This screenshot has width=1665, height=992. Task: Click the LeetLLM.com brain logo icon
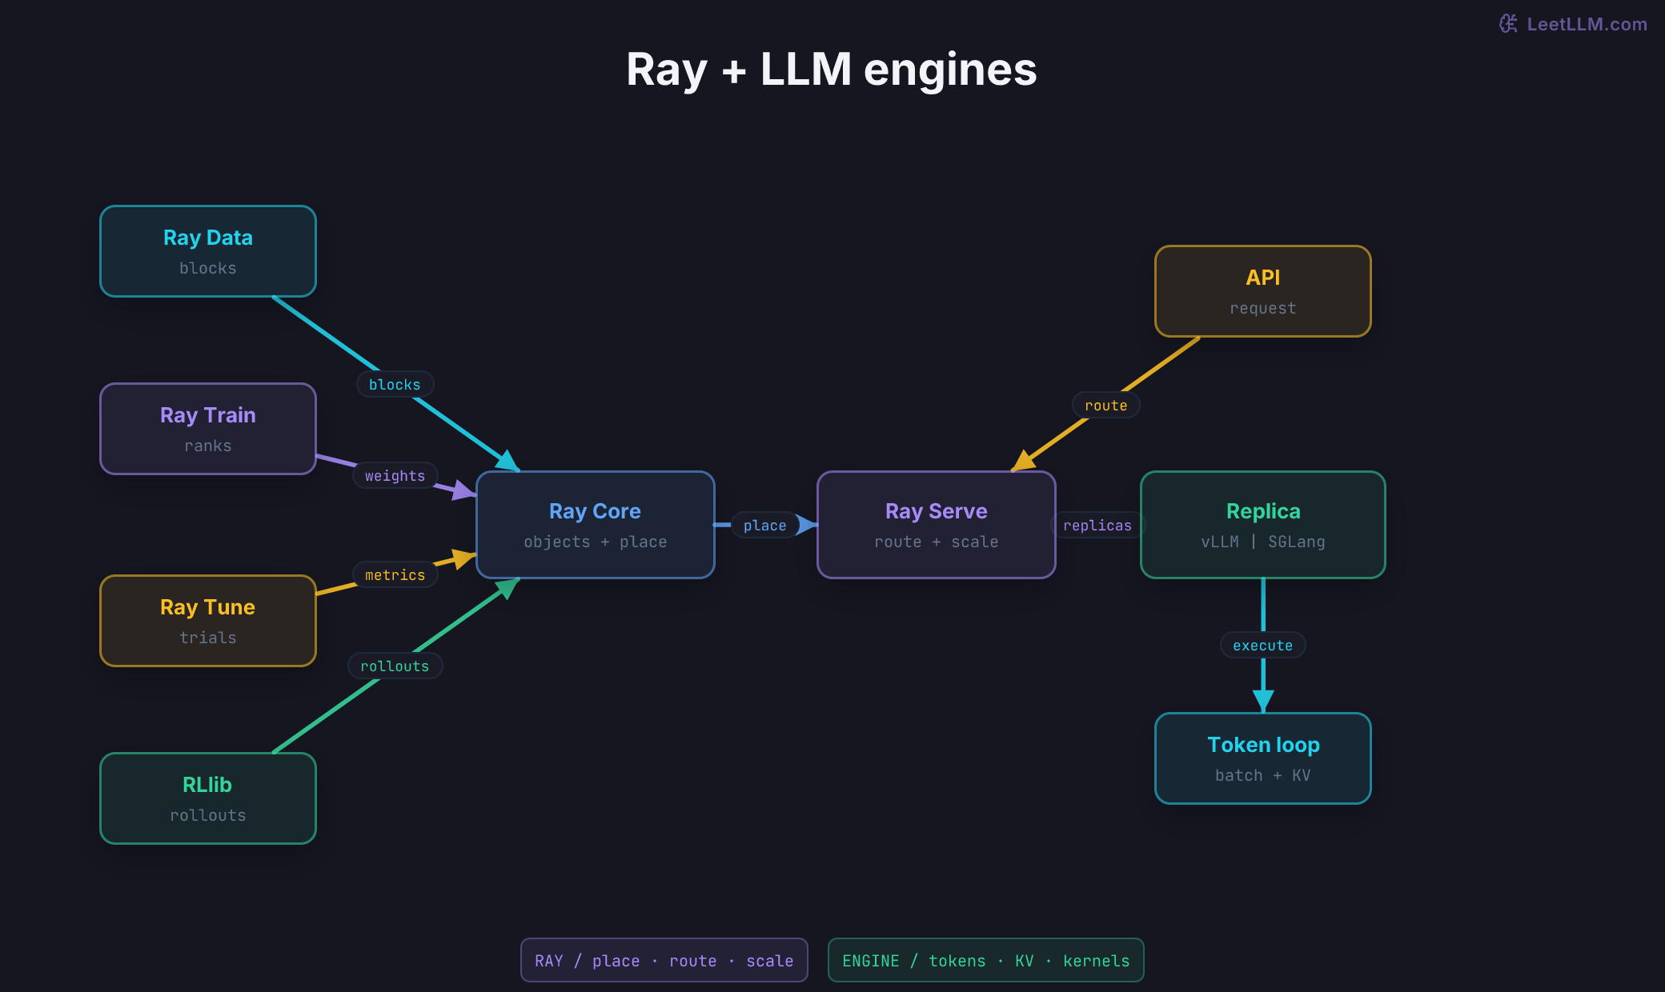1508,24
